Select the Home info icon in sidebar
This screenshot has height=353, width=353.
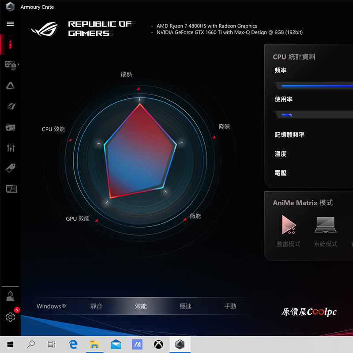click(10, 45)
